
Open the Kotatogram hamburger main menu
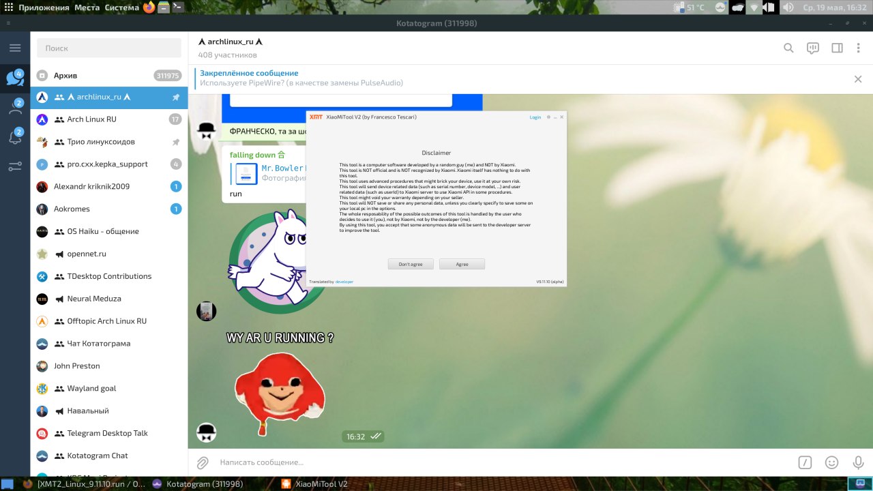coord(15,48)
